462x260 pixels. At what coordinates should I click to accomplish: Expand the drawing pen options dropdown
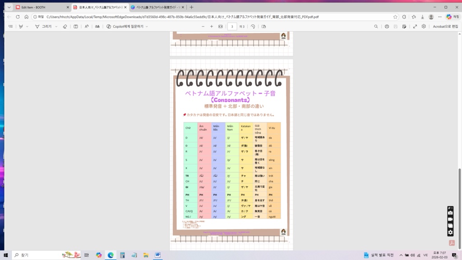[56, 26]
